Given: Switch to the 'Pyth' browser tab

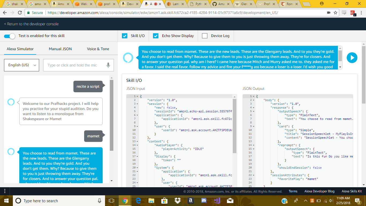Looking at the screenshot, I should pos(199,4).
